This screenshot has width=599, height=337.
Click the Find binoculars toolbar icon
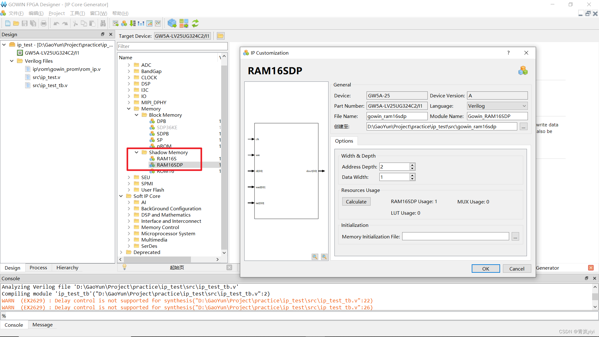tap(103, 23)
